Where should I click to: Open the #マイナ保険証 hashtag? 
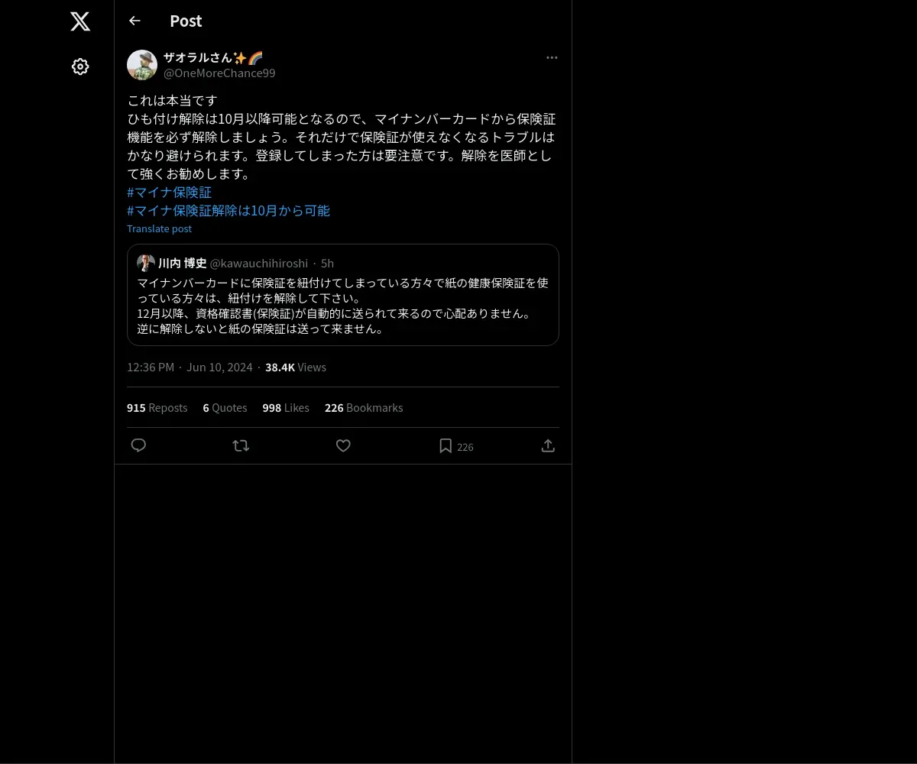[169, 193]
